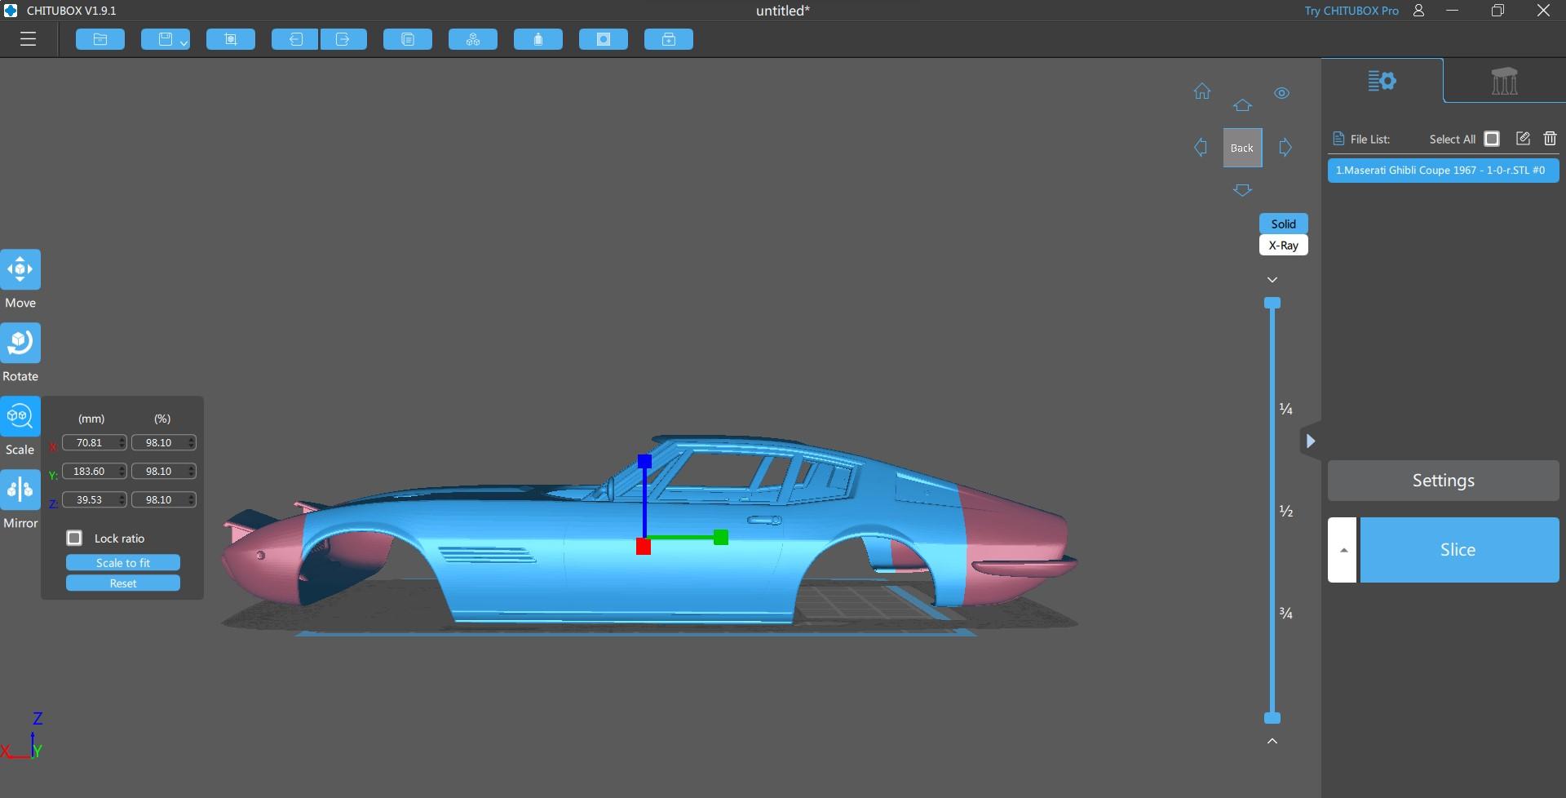Enable the Lock ratio checkbox
This screenshot has width=1566, height=798.
click(74, 538)
